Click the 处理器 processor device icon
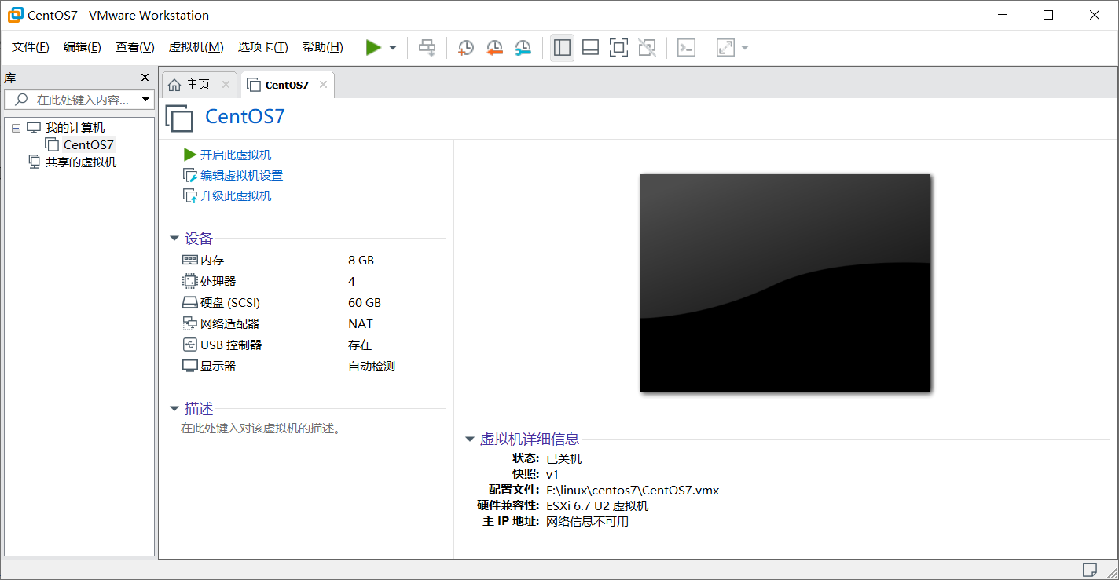Image resolution: width=1119 pixels, height=580 pixels. 190,281
